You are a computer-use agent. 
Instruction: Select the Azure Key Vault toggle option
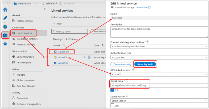(x=145, y=64)
